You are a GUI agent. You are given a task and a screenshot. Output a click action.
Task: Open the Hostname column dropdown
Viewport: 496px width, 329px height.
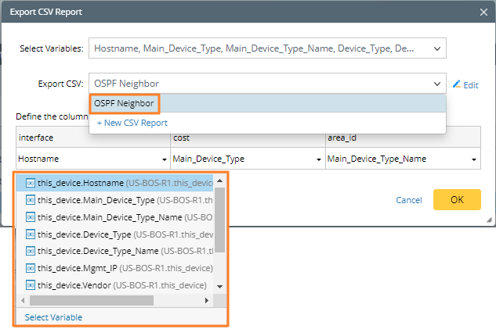coord(164,159)
